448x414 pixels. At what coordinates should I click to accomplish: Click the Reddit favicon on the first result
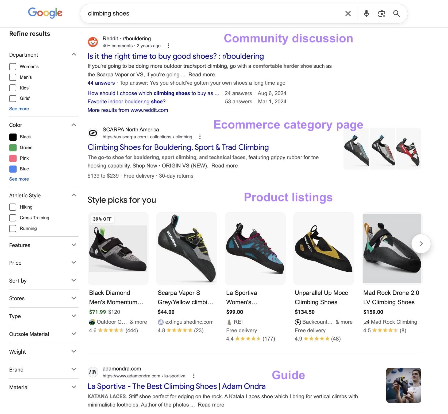pyautogui.click(x=93, y=42)
